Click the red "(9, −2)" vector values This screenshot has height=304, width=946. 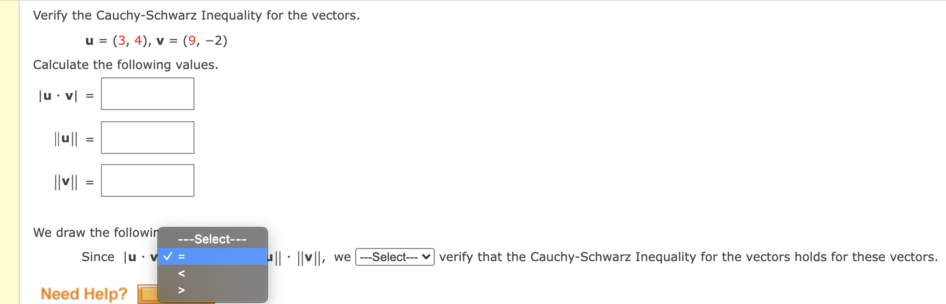coord(206,41)
